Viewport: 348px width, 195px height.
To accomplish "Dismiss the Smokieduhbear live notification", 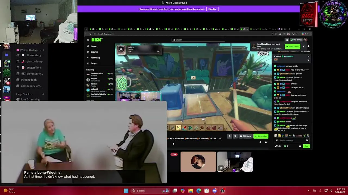I will click(x=303, y=47).
